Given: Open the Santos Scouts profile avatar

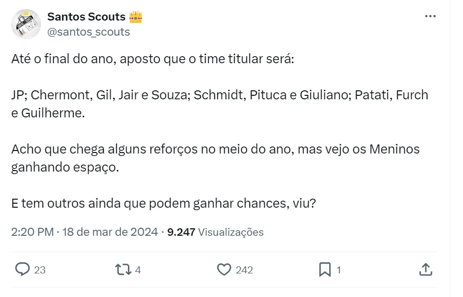Looking at the screenshot, I should [x=26, y=24].
